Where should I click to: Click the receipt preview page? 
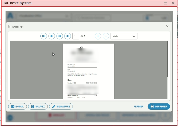(x=89, y=71)
